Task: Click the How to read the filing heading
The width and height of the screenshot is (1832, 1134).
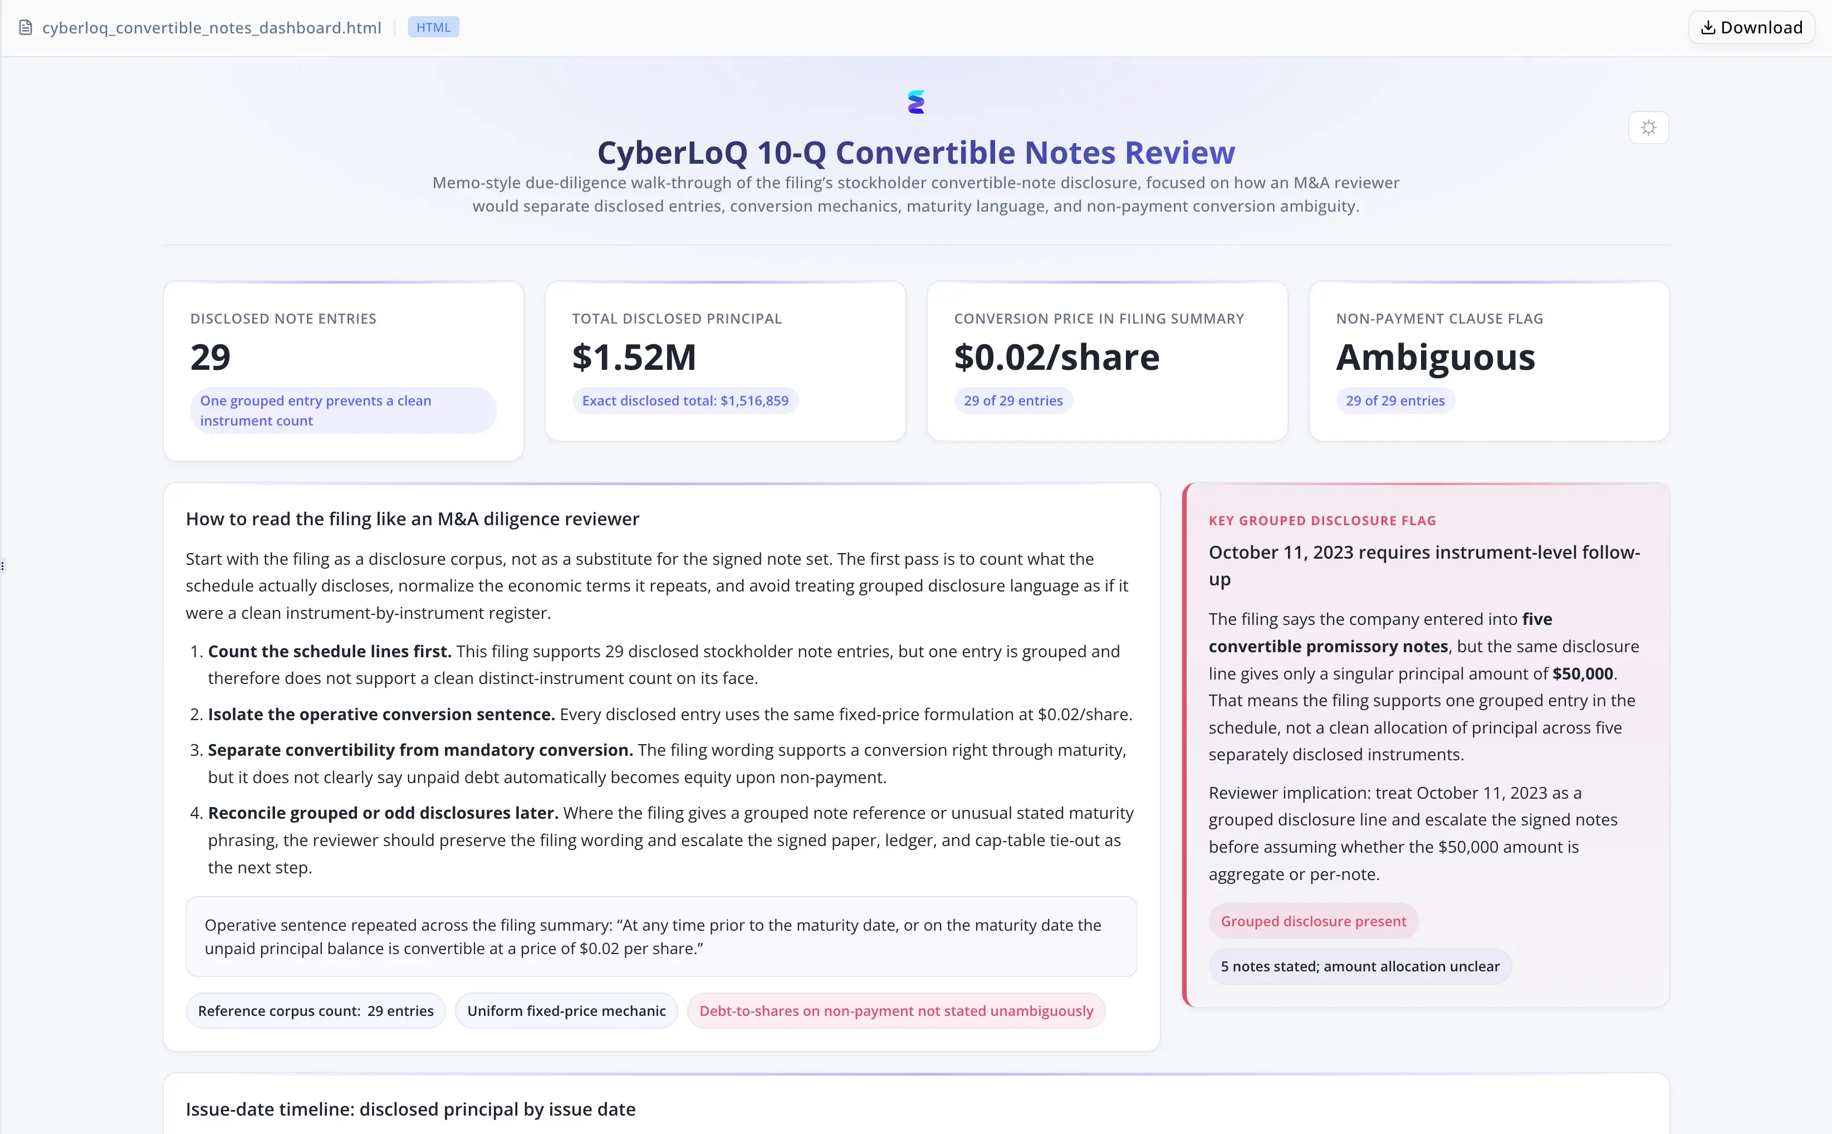Action: [x=412, y=519]
